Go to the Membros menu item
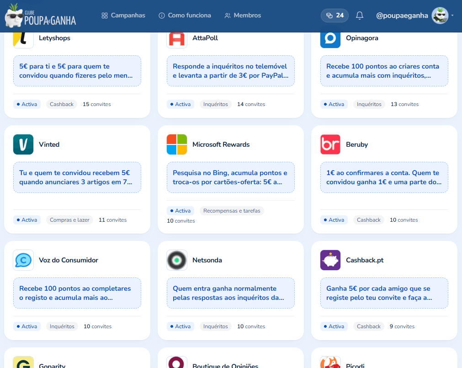Screen dimensions: 462x368 point(243,16)
